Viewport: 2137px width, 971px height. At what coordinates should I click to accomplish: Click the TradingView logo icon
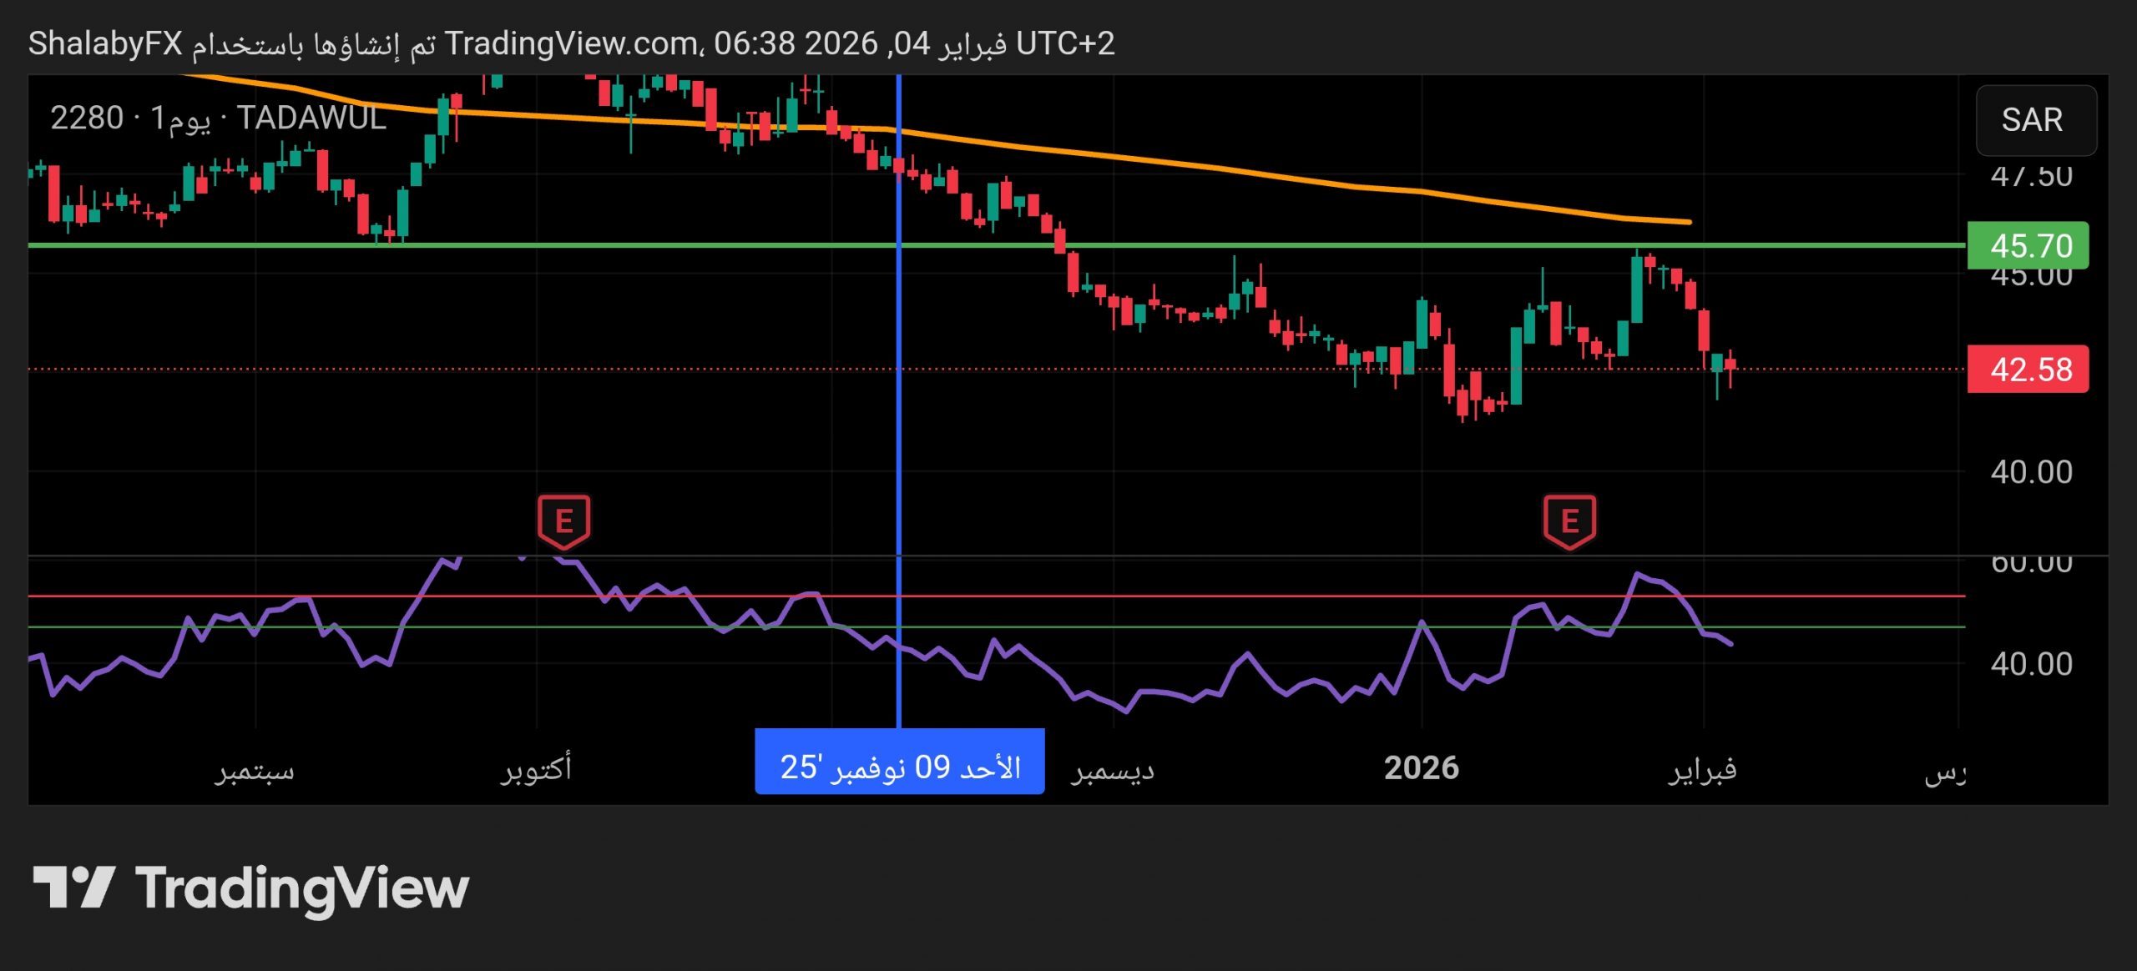[x=73, y=887]
